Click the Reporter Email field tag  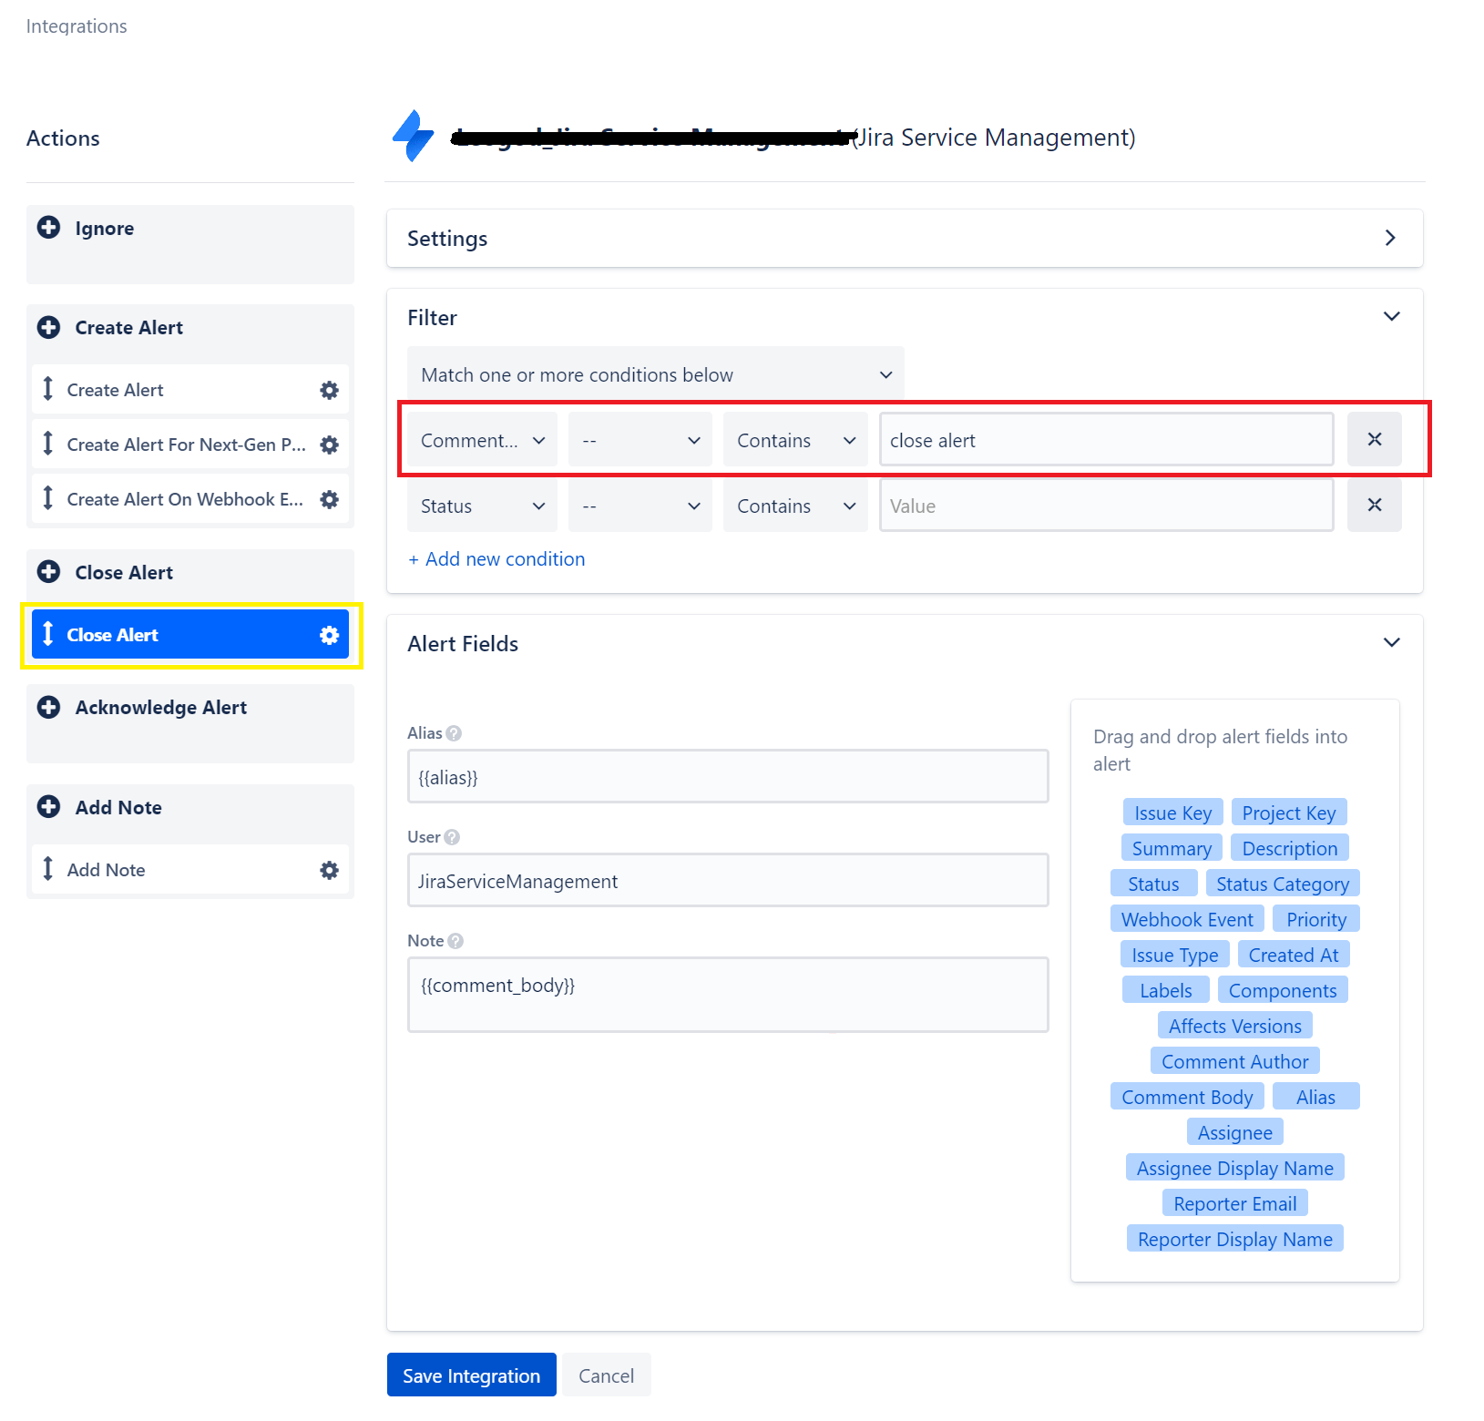coord(1235,1203)
